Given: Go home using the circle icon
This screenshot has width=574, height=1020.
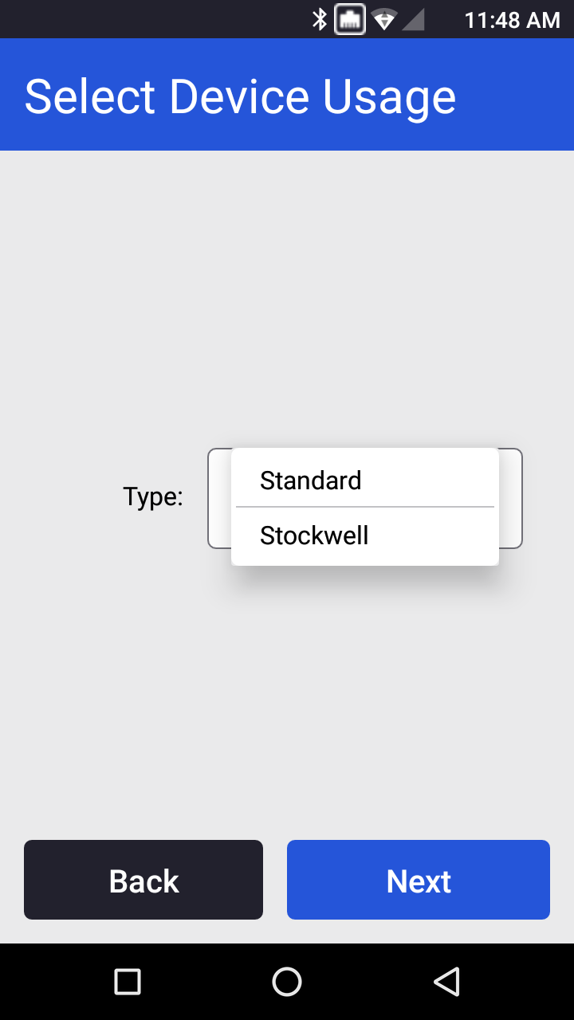Looking at the screenshot, I should [x=287, y=981].
